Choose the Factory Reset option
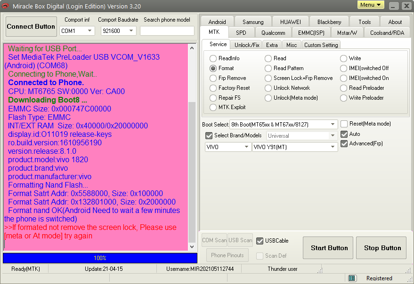 pos(230,88)
